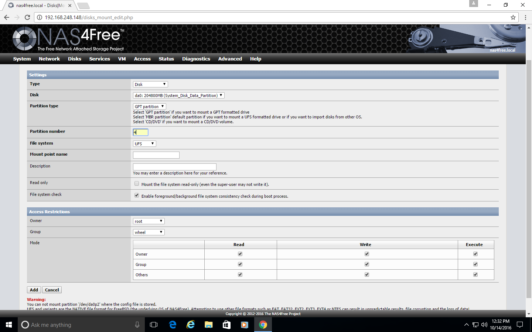Click the browser back arrow

pos(7,17)
